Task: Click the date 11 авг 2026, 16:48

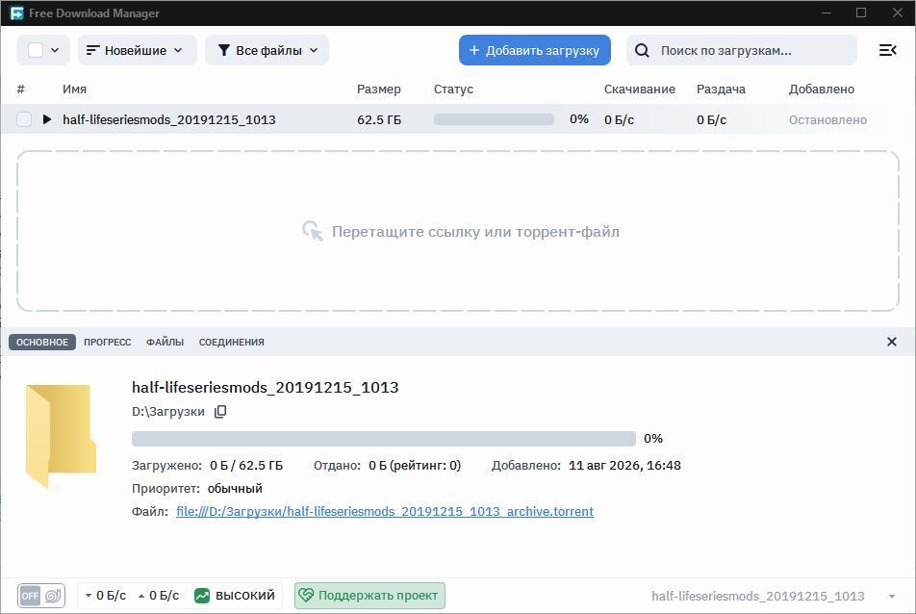Action: (x=624, y=465)
